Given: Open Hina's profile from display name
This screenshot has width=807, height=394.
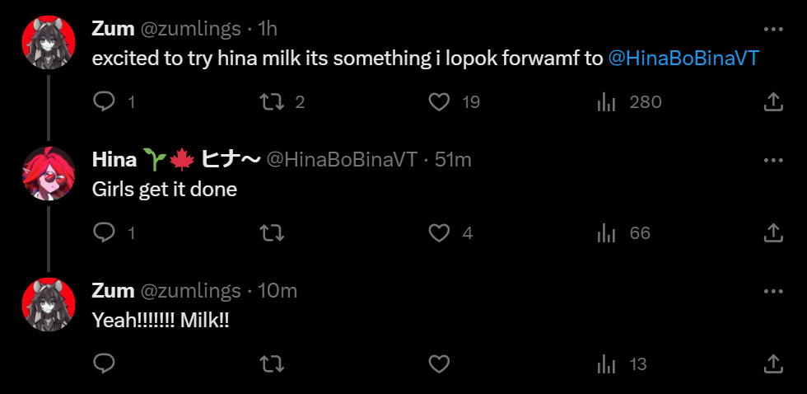Looking at the screenshot, I should click(114, 160).
